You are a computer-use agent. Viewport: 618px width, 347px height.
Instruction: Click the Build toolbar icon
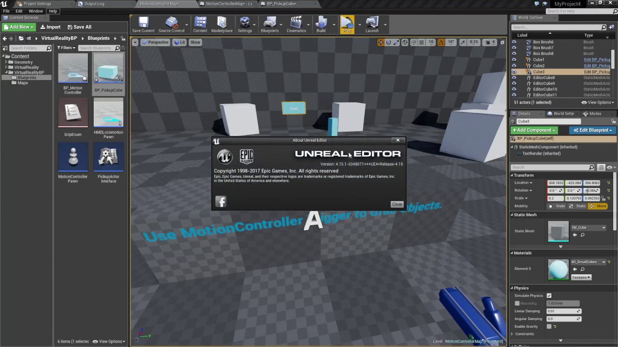pyautogui.click(x=321, y=25)
